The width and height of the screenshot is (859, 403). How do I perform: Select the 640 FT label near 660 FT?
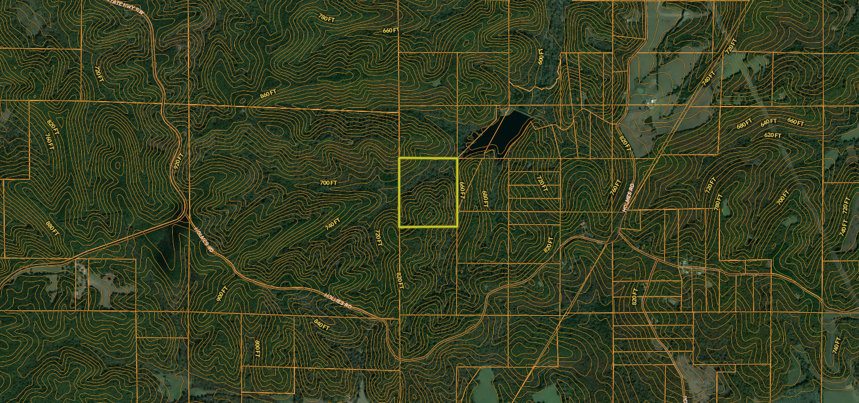point(768,122)
